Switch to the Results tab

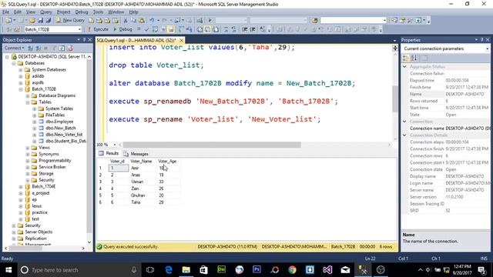(109, 153)
